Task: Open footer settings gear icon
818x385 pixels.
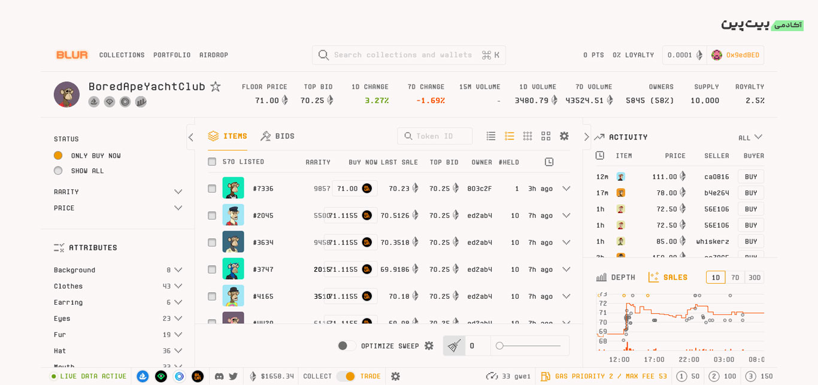Action: point(395,377)
